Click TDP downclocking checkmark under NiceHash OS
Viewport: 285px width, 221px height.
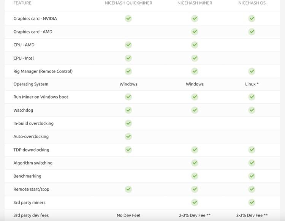coord(252,150)
